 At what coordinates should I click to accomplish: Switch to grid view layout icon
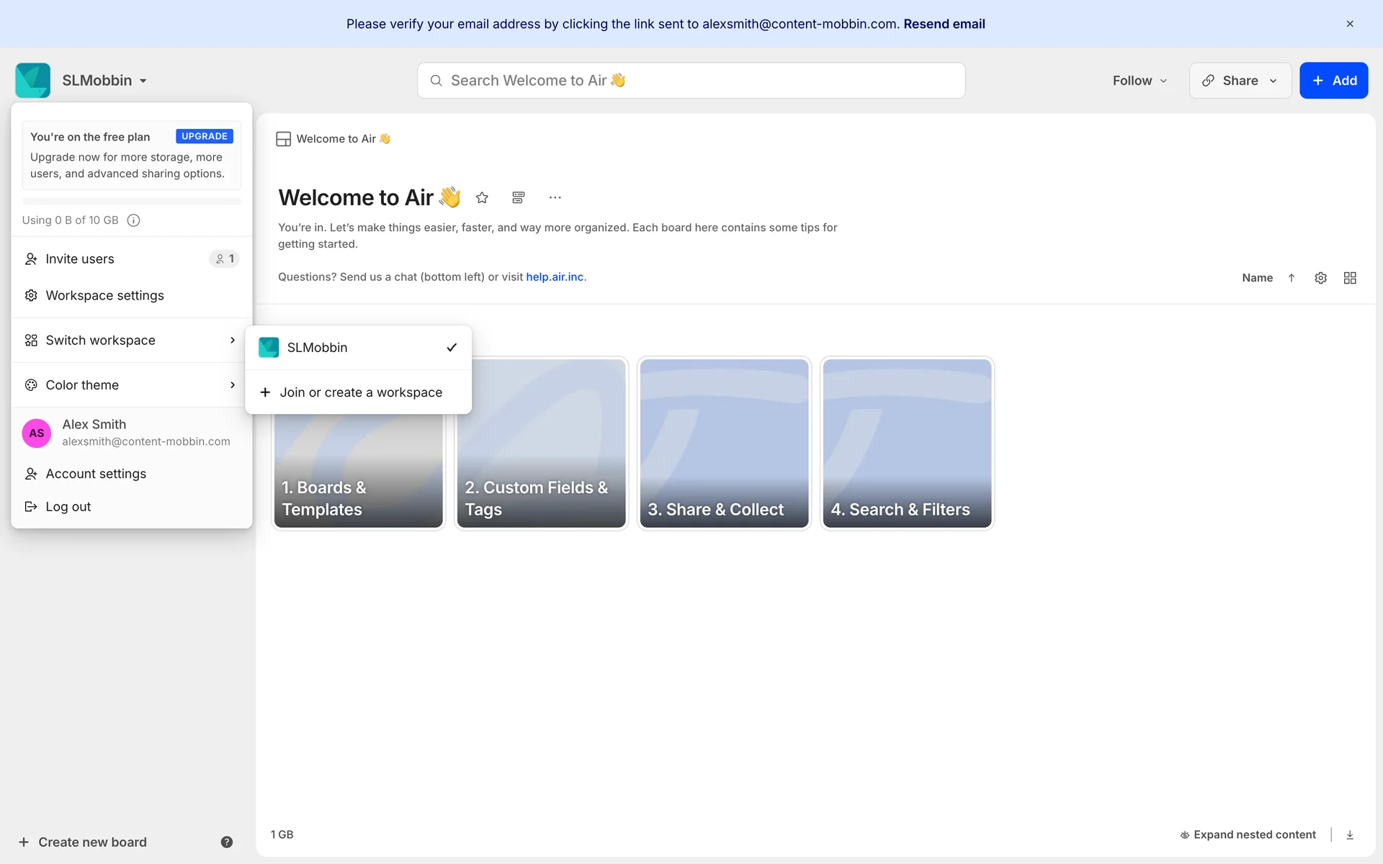tap(1350, 278)
